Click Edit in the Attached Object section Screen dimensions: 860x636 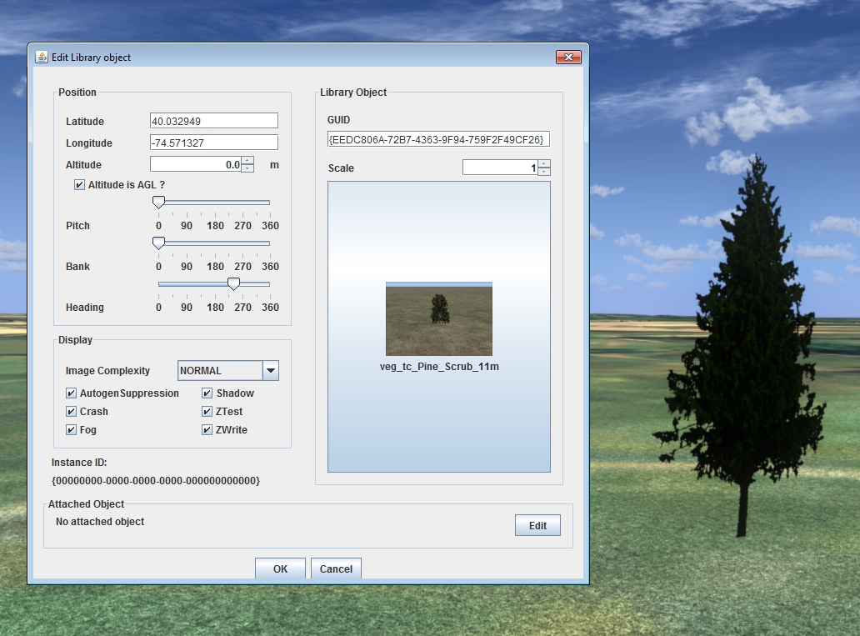pyautogui.click(x=537, y=525)
